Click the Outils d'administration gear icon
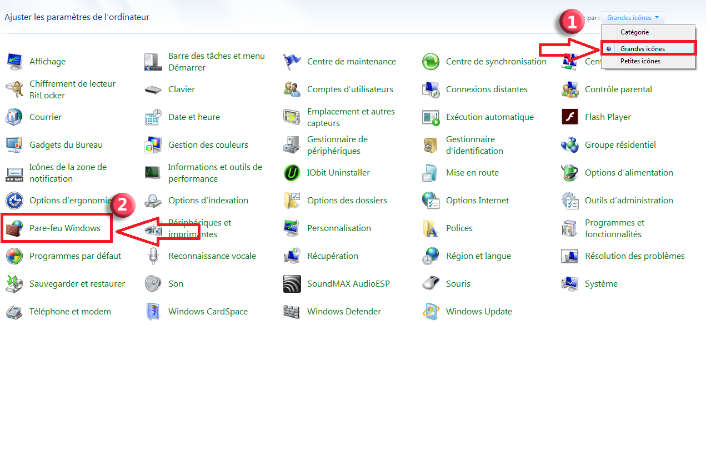Screen dimensions: 711x455 coord(569,200)
